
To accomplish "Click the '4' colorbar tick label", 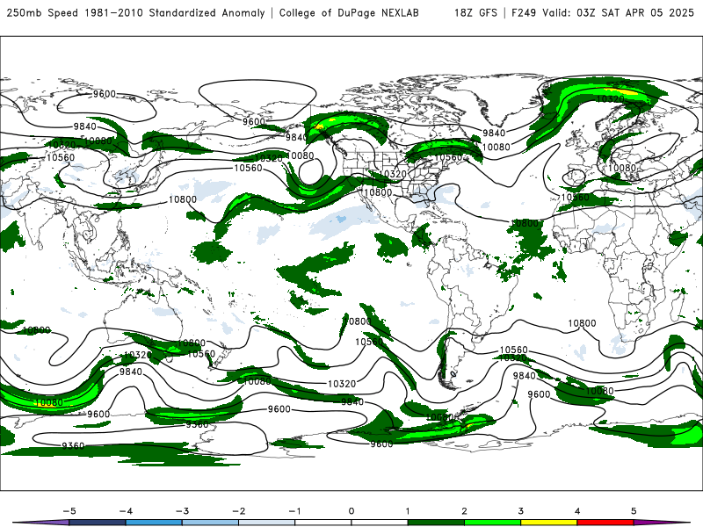I will click(x=577, y=511).
